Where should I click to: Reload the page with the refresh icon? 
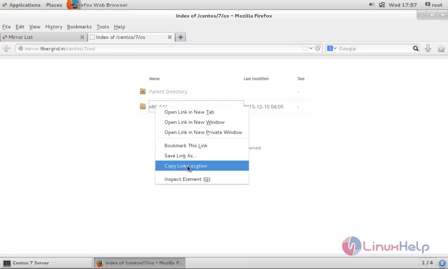[x=317, y=49]
